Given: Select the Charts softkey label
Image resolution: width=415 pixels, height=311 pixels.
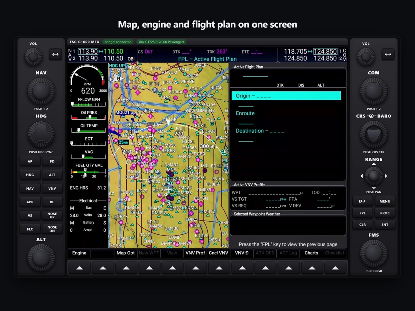Looking at the screenshot, I should click(311, 253).
